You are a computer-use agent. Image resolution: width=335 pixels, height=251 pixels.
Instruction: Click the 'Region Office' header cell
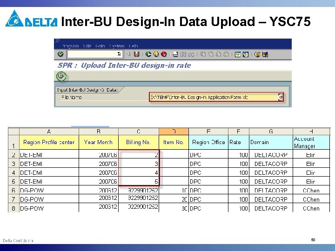point(208,142)
